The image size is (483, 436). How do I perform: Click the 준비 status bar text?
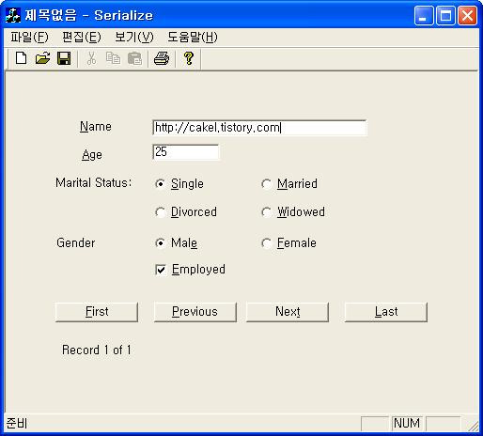(x=17, y=423)
